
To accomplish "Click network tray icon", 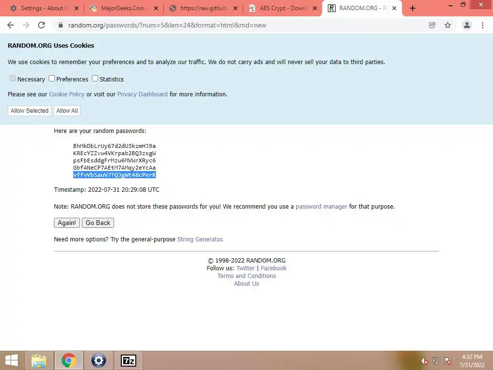I will point(436,360).
